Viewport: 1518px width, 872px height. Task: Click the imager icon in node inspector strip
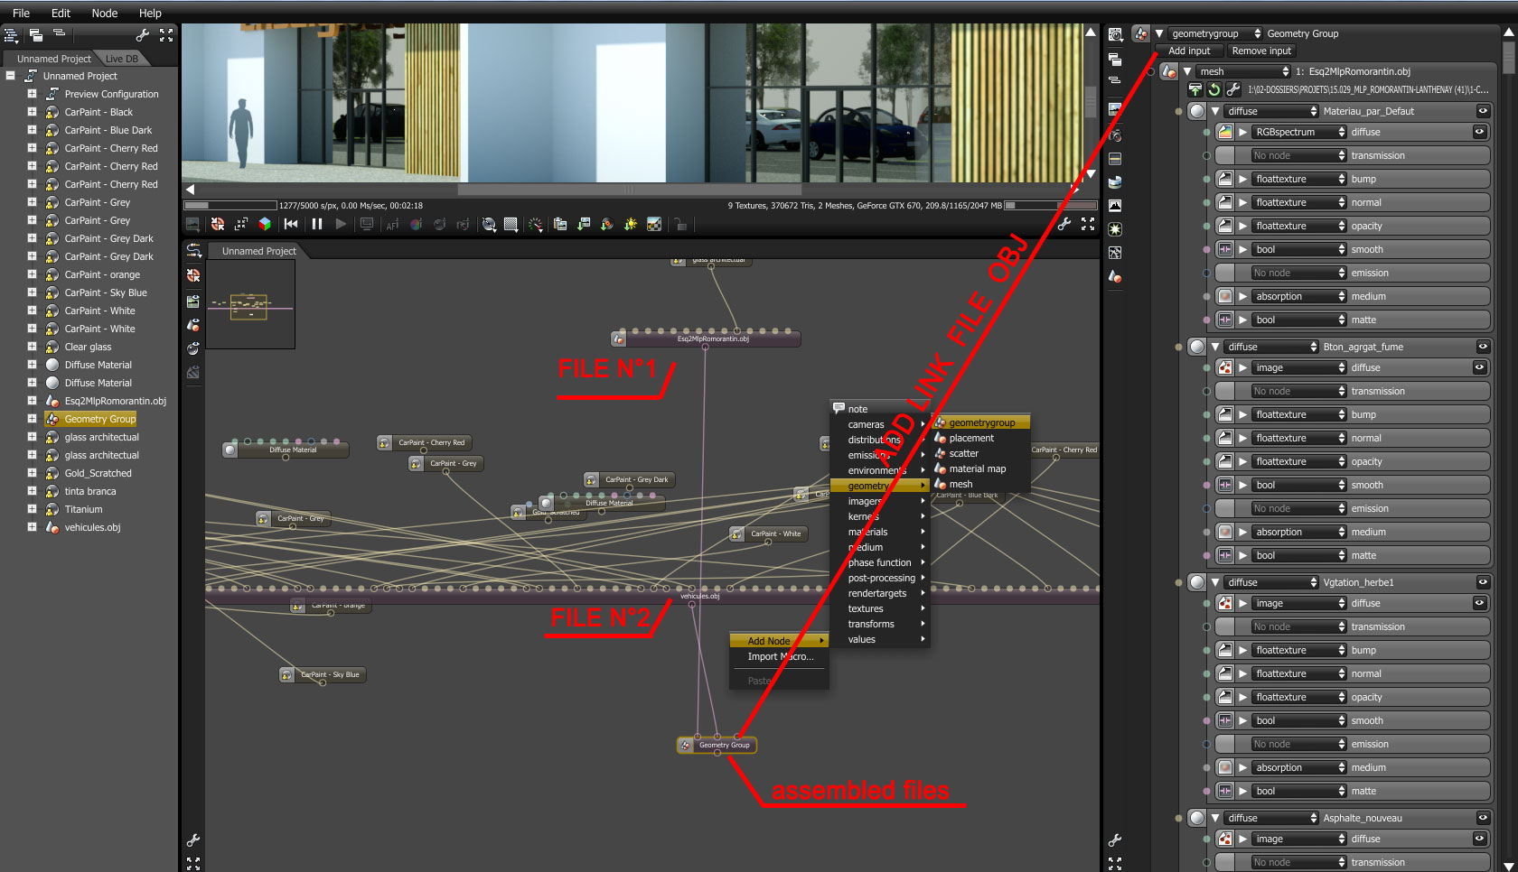[x=1115, y=206]
